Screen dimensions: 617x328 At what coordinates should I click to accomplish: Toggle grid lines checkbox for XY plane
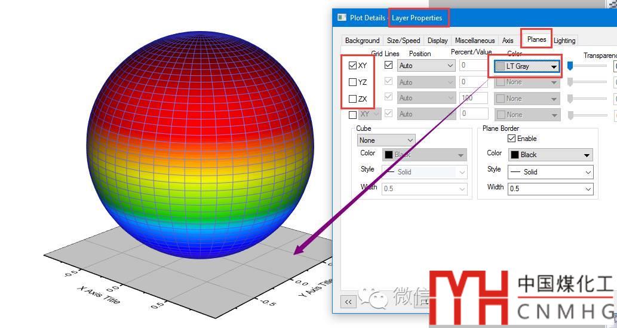pyautogui.click(x=388, y=65)
